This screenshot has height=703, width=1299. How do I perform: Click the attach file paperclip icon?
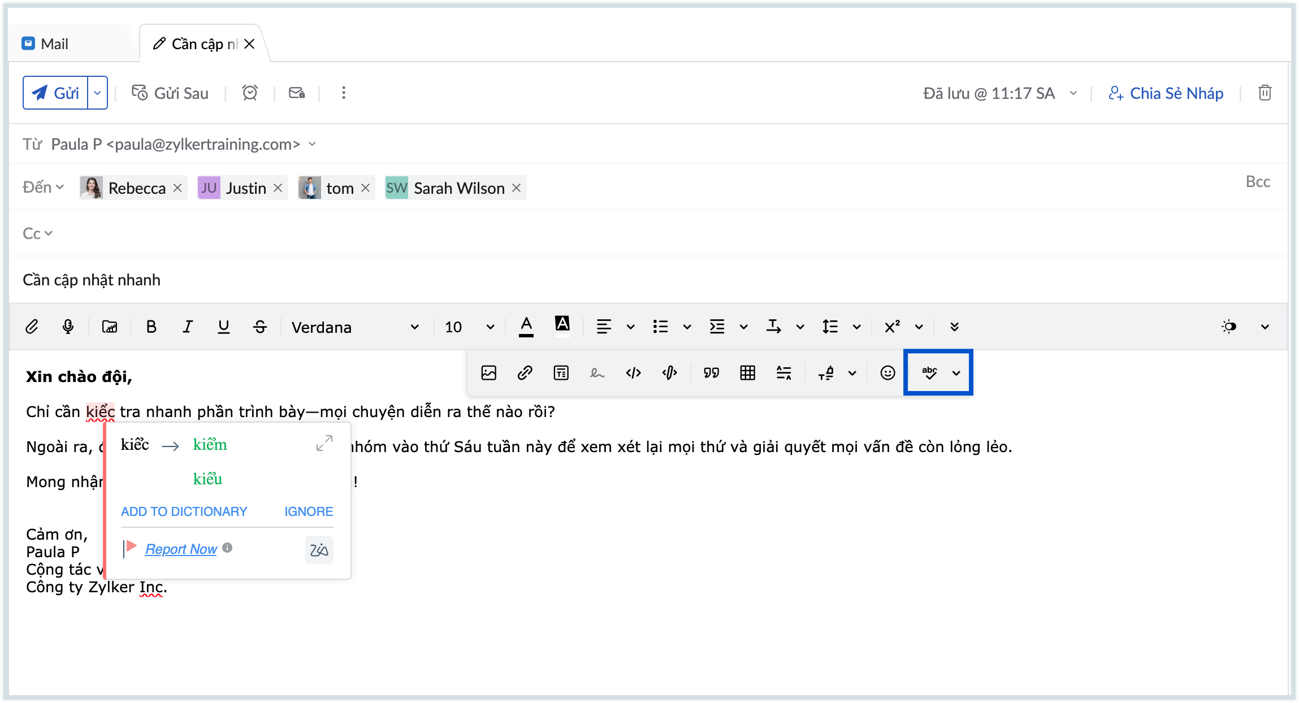coord(32,327)
